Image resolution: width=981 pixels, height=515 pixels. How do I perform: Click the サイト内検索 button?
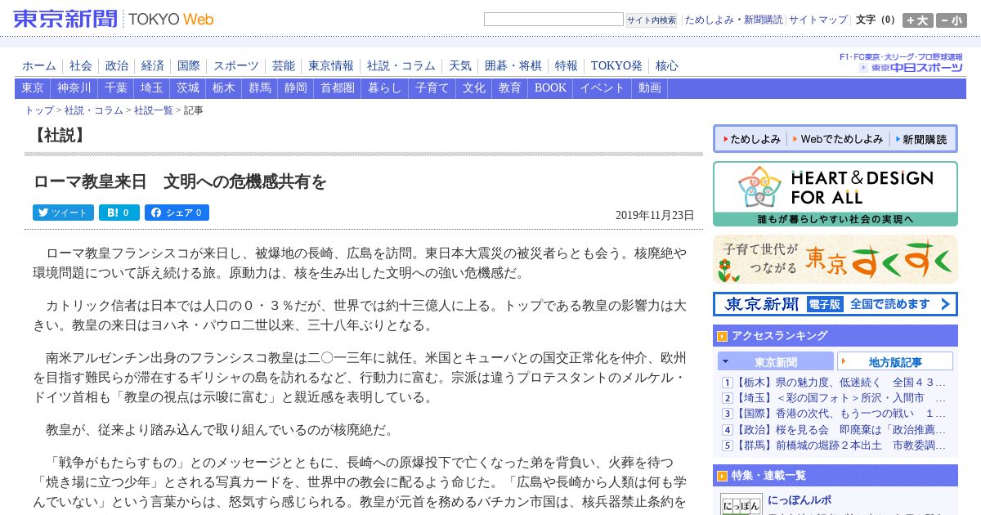coord(652,20)
